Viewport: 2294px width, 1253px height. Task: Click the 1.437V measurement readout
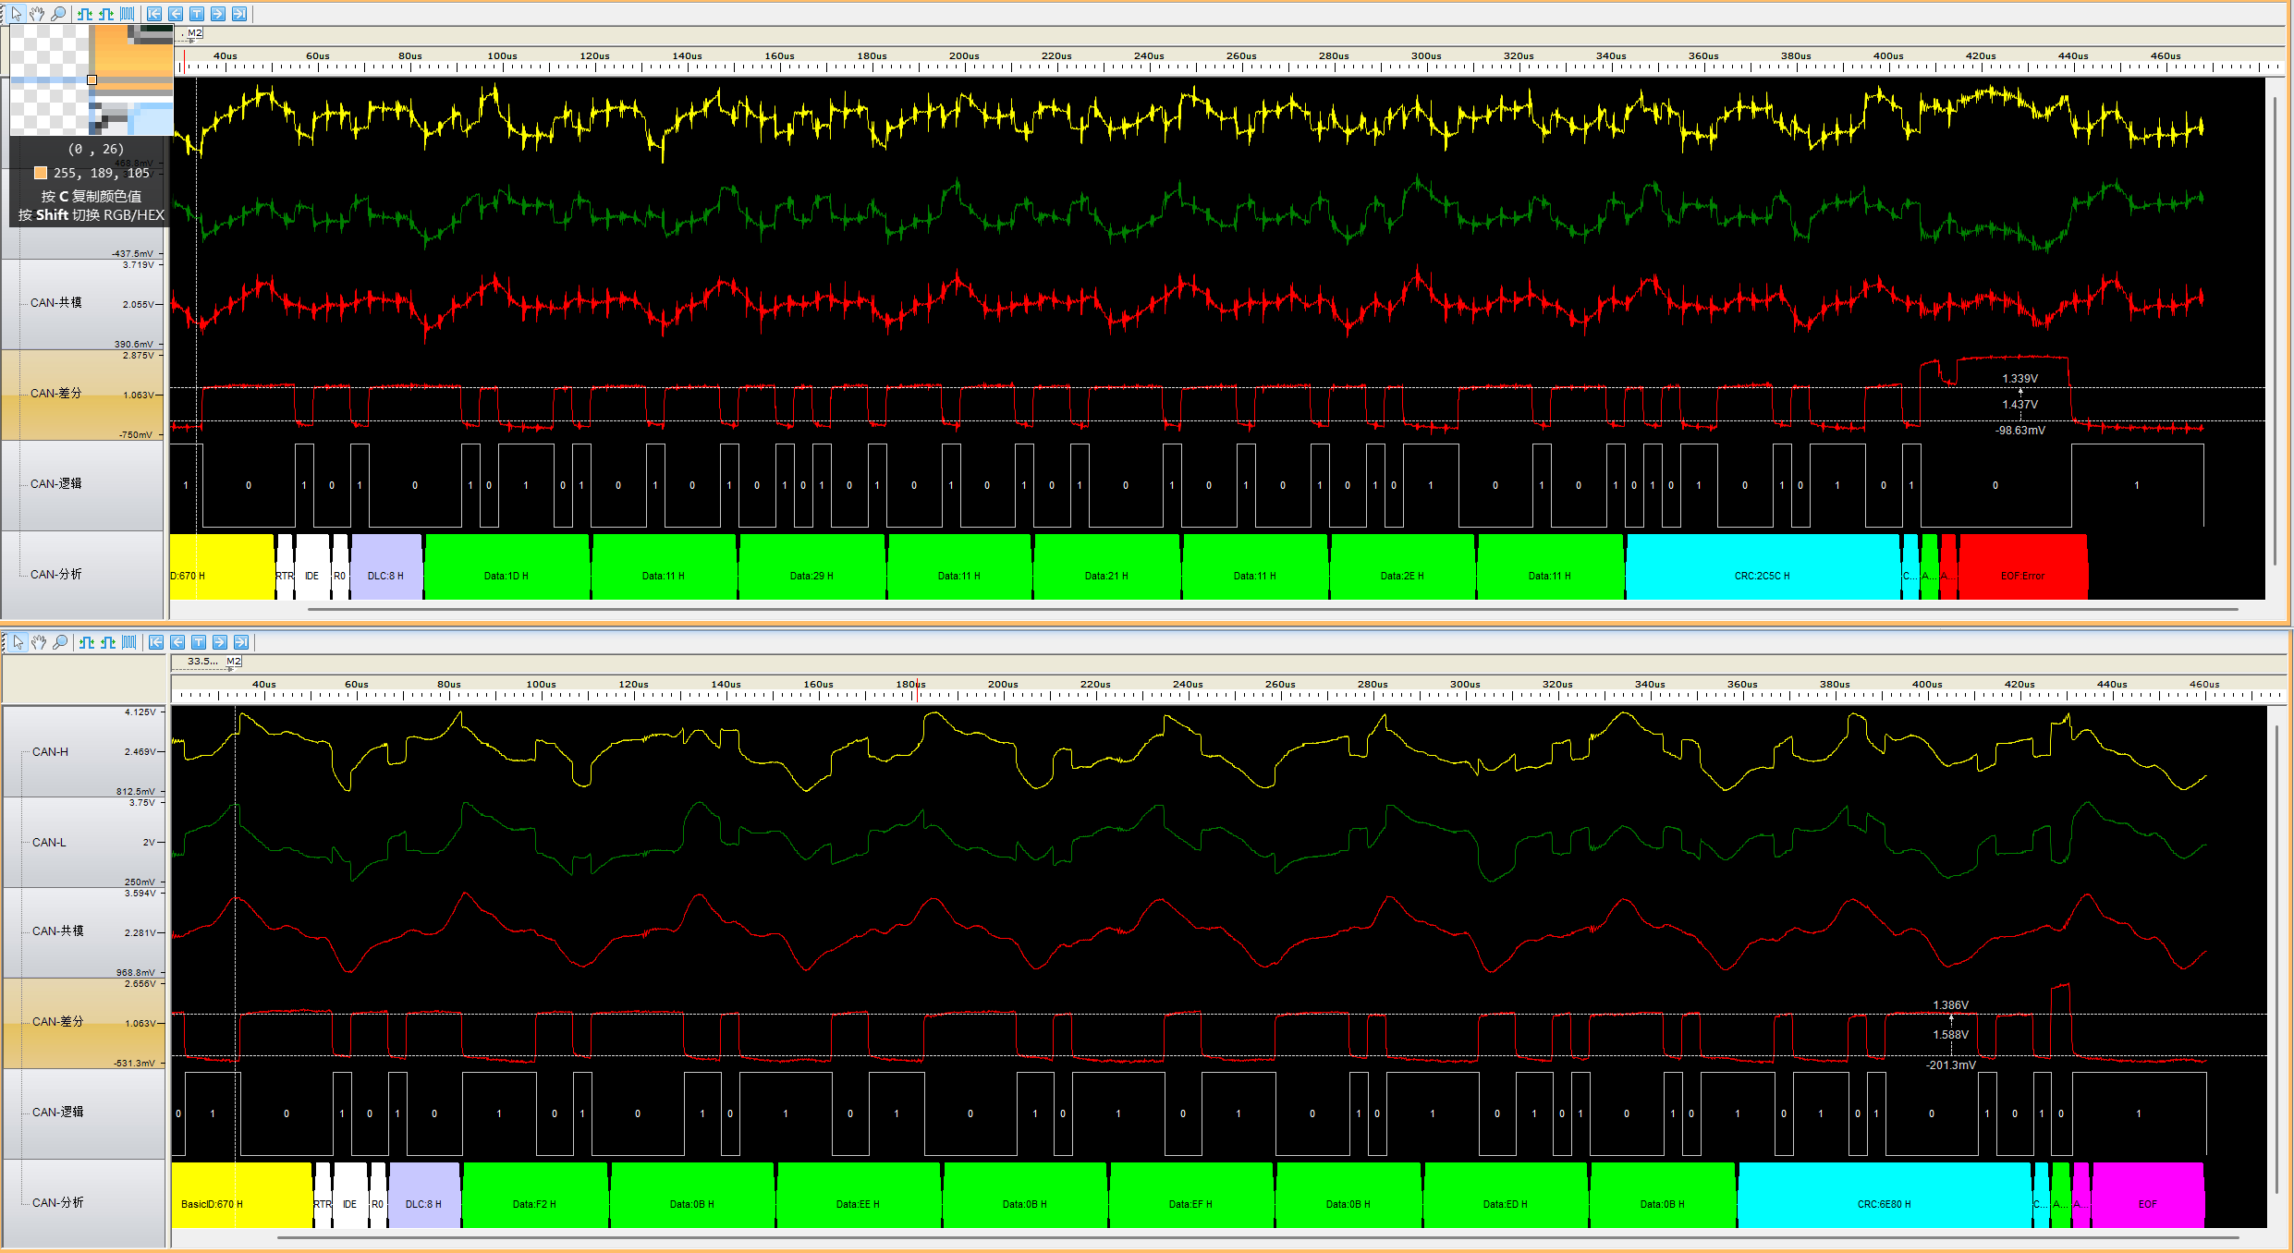coord(2020,405)
